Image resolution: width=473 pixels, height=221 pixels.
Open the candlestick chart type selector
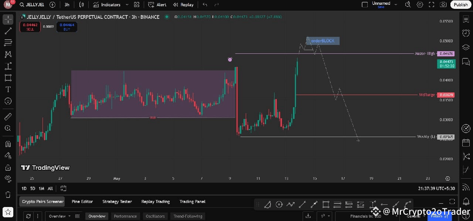point(82,5)
